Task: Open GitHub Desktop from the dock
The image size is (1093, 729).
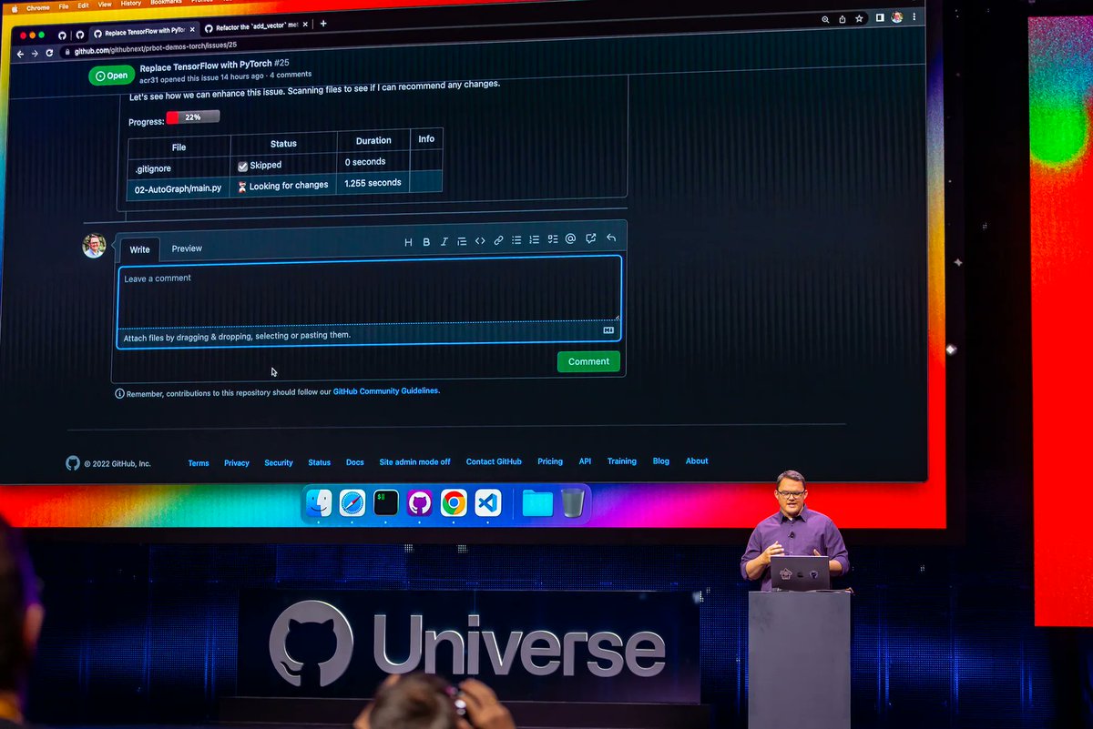Action: (420, 502)
